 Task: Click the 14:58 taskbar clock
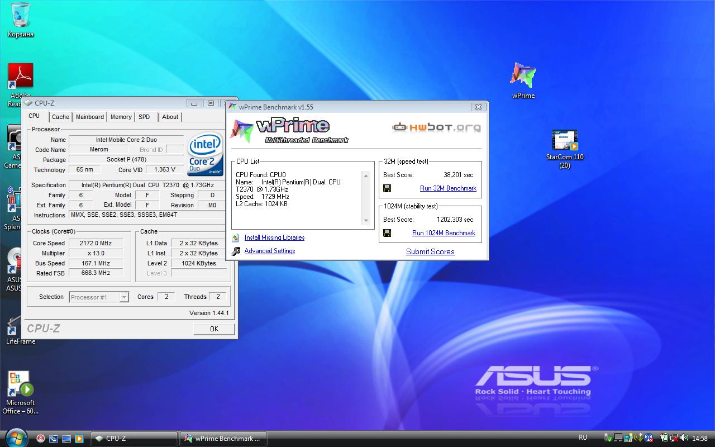click(x=699, y=439)
